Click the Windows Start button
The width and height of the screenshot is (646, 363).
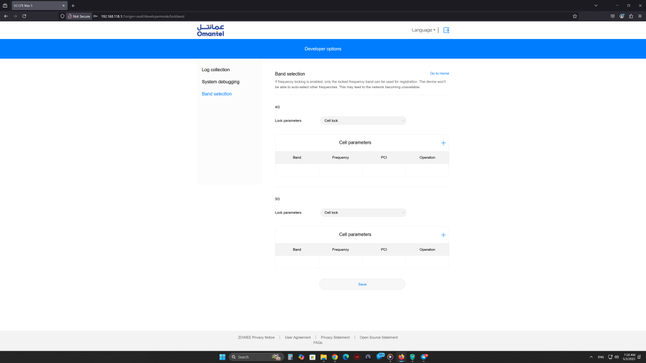(222, 357)
